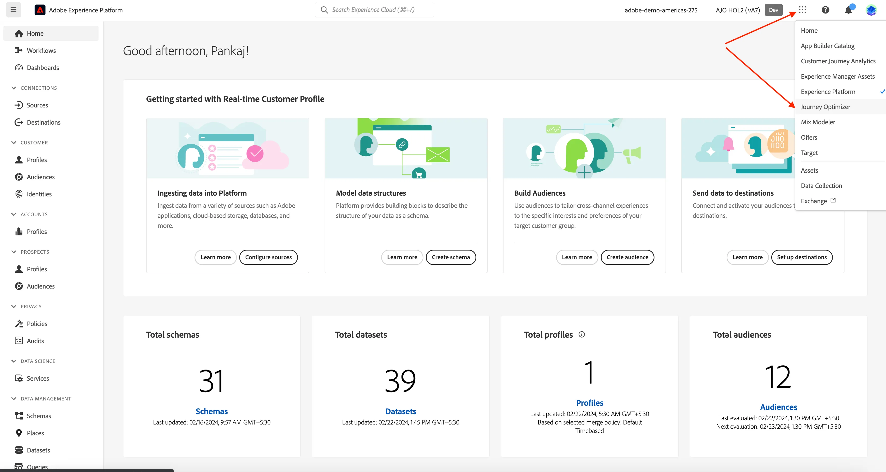886x472 pixels.
Task: Click the Dashboards gauge icon
Action: (x=19, y=68)
